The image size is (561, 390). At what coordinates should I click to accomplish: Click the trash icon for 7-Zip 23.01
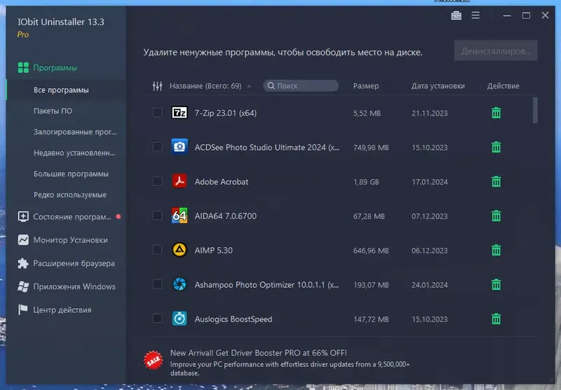click(496, 113)
